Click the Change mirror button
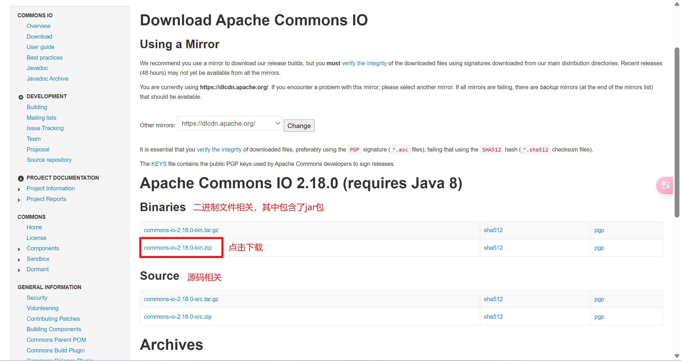The image size is (681, 361). (300, 126)
